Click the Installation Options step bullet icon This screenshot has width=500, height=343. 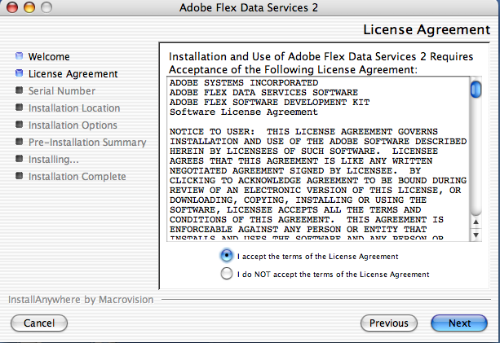coord(19,125)
